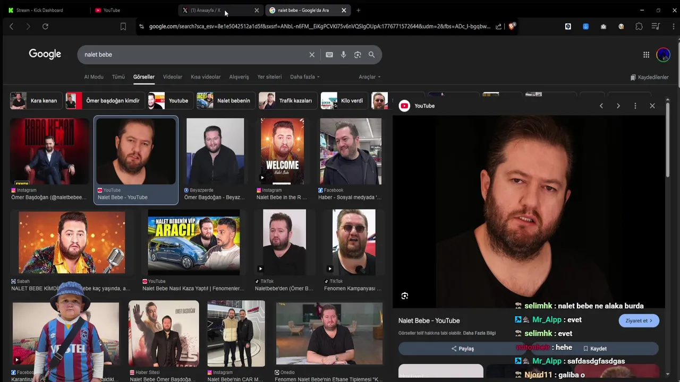The height and width of the screenshot is (382, 680).
Task: Clear the Google search box text
Action: pos(312,55)
